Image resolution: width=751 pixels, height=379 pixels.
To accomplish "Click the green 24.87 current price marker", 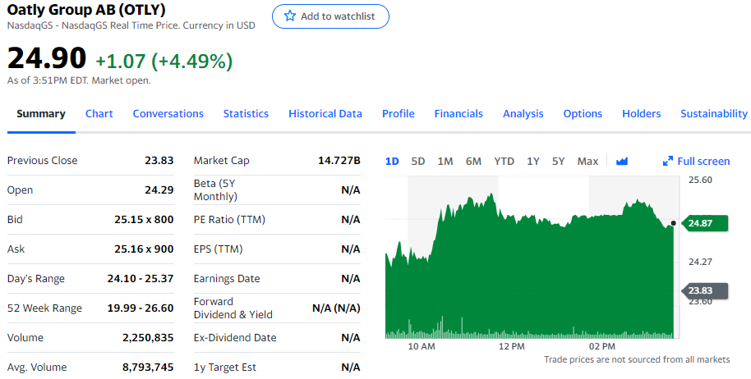I will pyautogui.click(x=704, y=223).
